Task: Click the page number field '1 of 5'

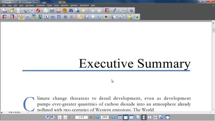Action: coord(81,117)
